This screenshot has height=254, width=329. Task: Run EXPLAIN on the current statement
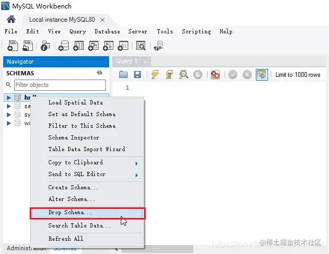pos(184,75)
